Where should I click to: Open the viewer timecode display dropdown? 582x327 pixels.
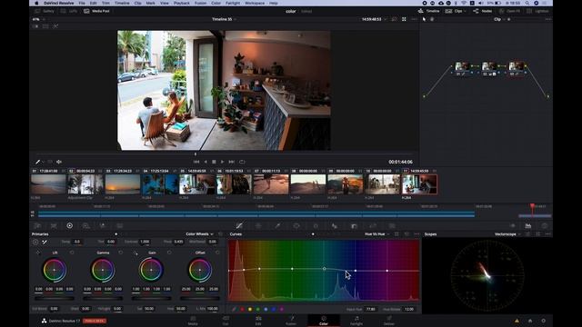(x=374, y=19)
